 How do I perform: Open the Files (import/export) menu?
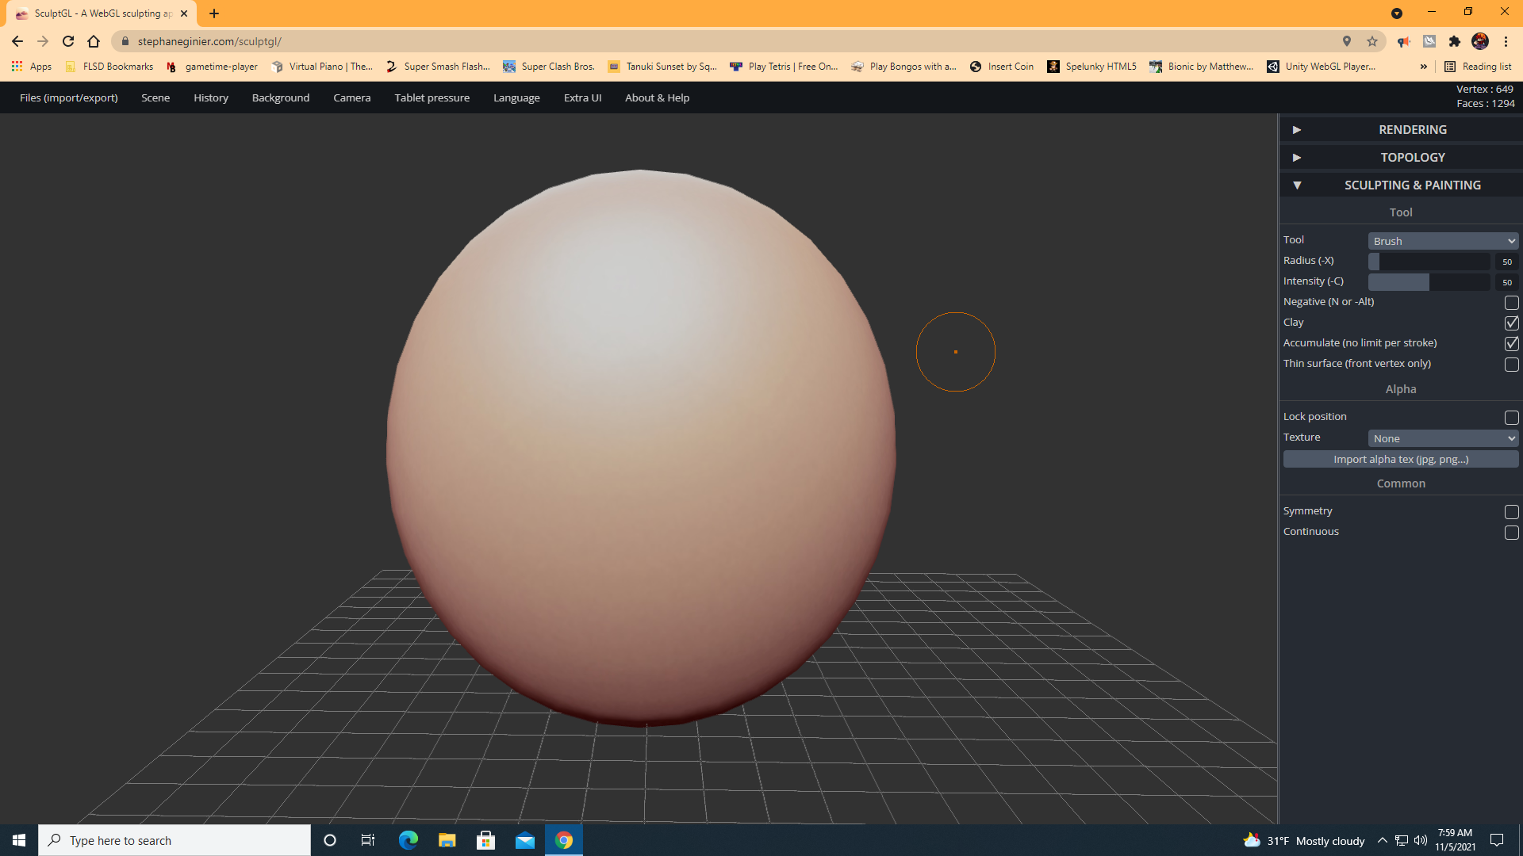pos(68,97)
